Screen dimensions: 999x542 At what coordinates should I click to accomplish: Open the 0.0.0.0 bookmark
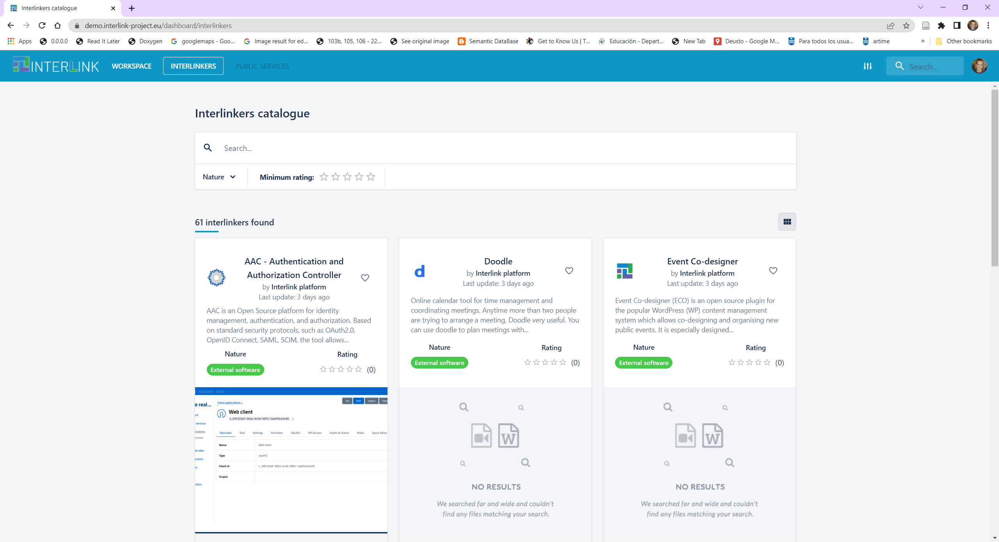54,41
